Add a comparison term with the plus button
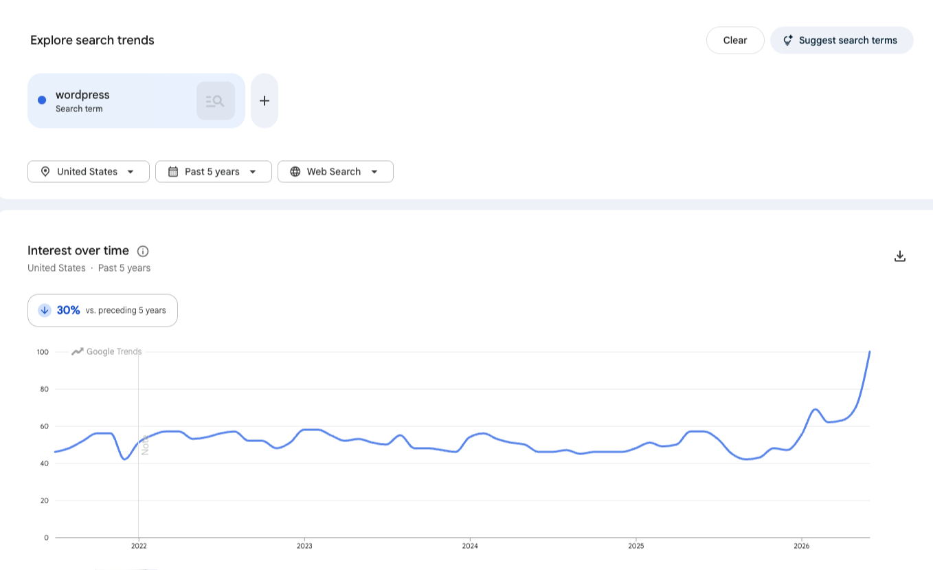This screenshot has width=933, height=570. [x=265, y=101]
